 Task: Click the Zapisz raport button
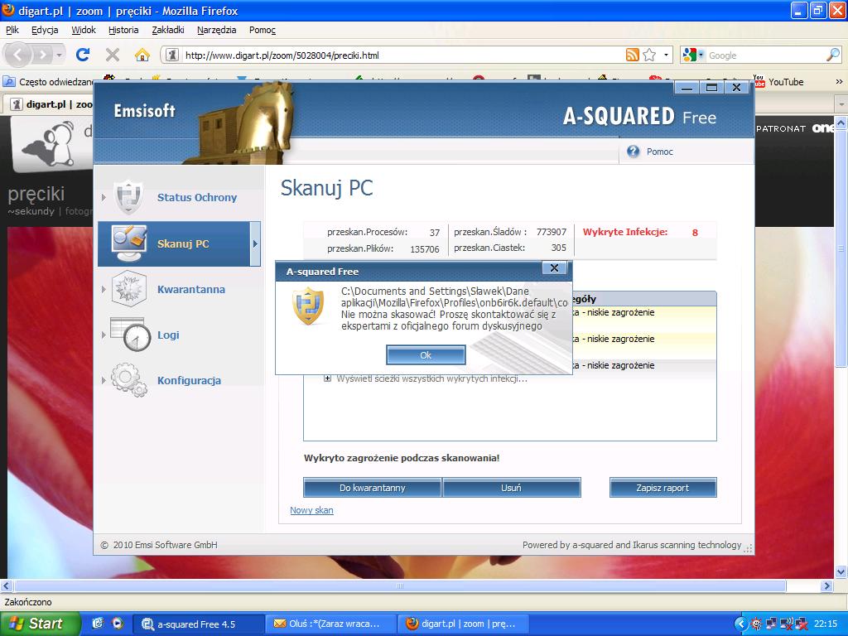(x=662, y=487)
